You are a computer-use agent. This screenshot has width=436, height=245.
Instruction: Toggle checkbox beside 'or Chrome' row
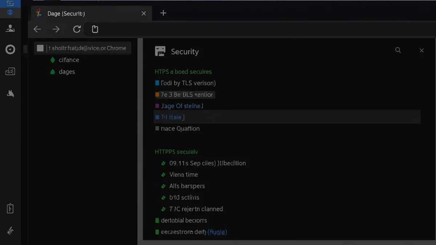click(40, 48)
